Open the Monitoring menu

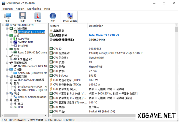coord(34,9)
